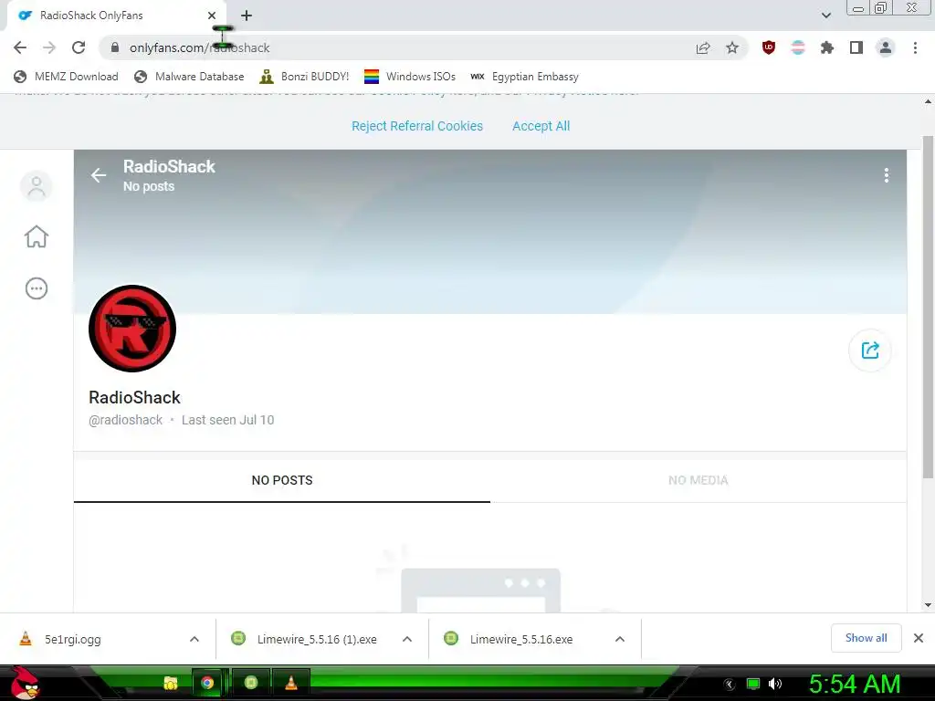Click the striped flag extension icon

point(798,47)
